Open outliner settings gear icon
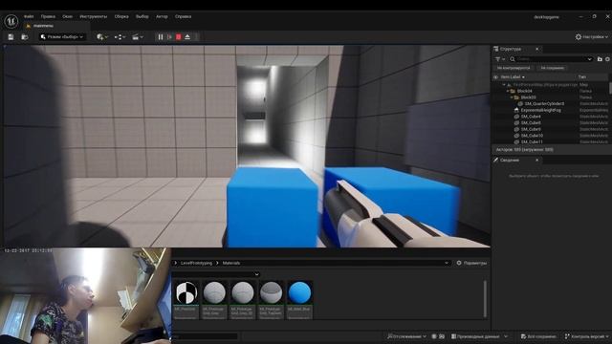 pos(608,59)
